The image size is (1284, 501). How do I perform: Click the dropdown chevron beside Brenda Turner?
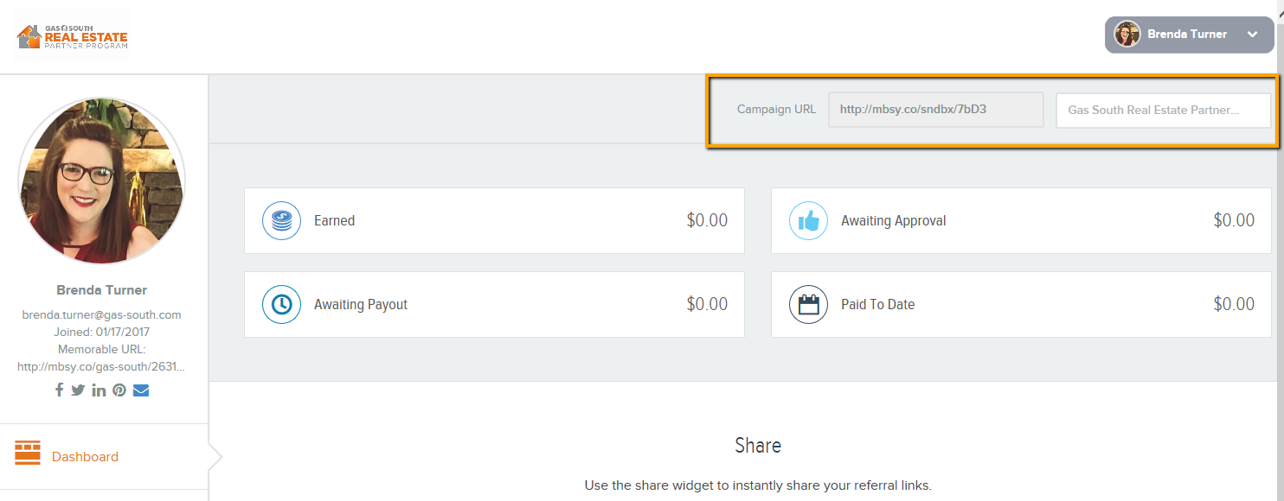pyautogui.click(x=1252, y=35)
